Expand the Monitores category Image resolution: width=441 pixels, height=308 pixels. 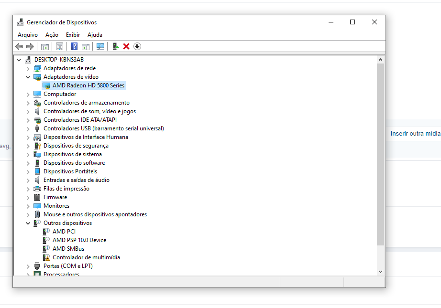(28, 206)
